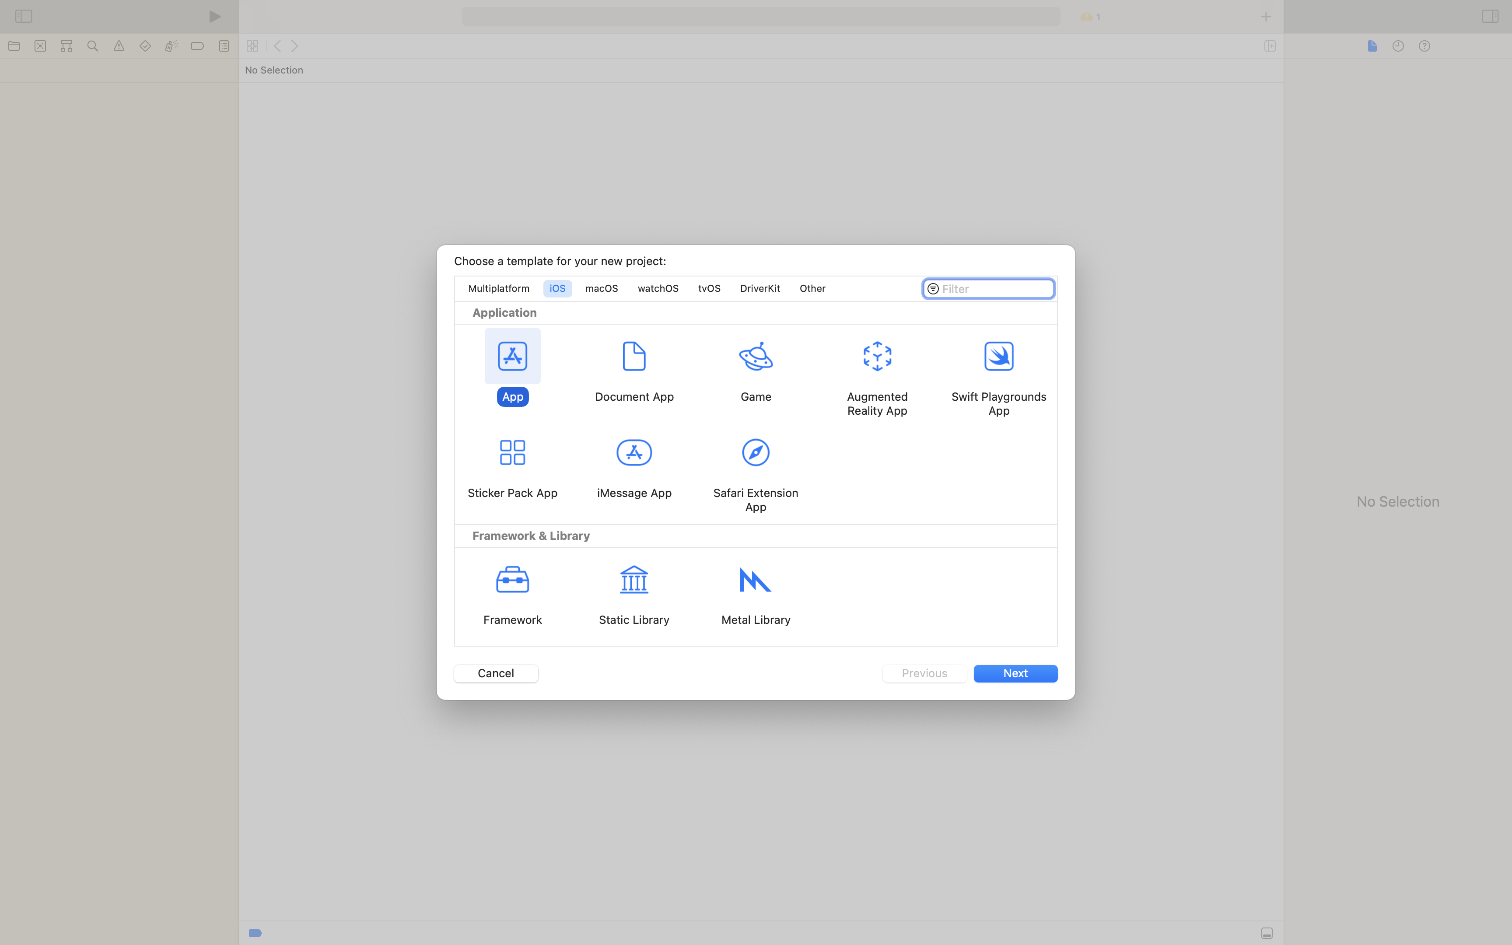The height and width of the screenshot is (945, 1512).
Task: Select the Metal Library template
Action: click(756, 581)
